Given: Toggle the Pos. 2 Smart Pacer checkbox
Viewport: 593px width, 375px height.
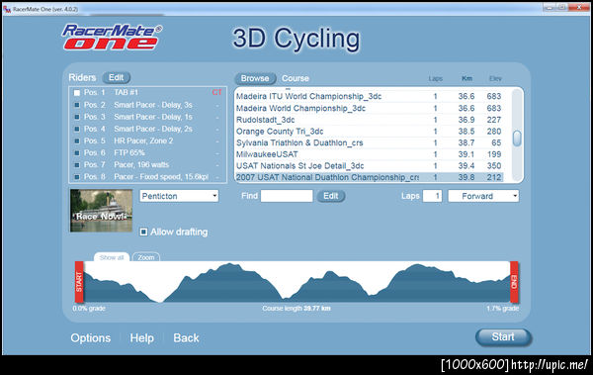Looking at the screenshot, I should point(77,105).
